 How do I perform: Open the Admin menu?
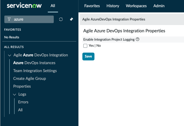[159, 6]
